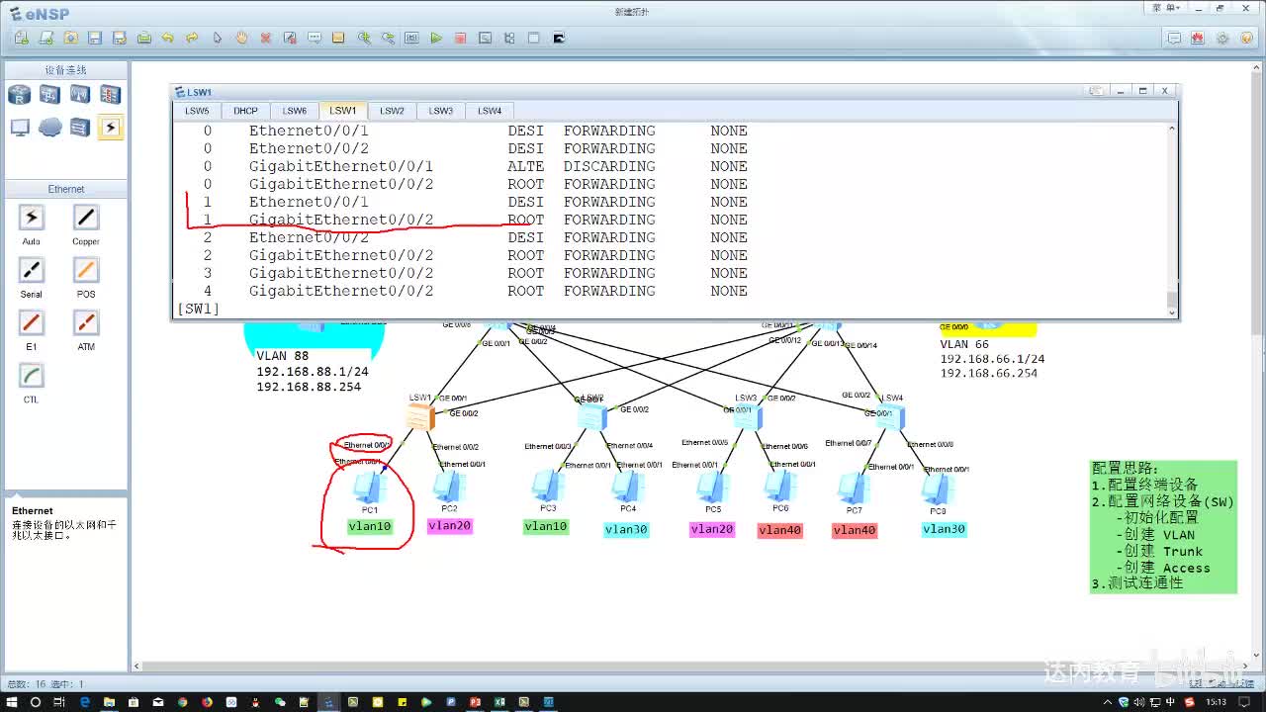Viewport: 1266px width, 712px height.
Task: Choose the ATM cable type
Action: tap(86, 322)
